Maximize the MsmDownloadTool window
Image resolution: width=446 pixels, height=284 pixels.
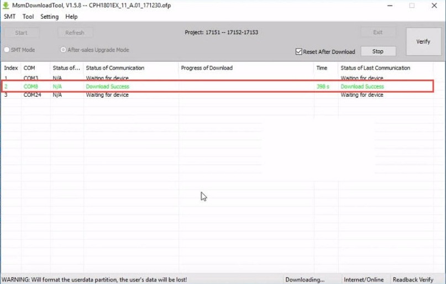412,6
